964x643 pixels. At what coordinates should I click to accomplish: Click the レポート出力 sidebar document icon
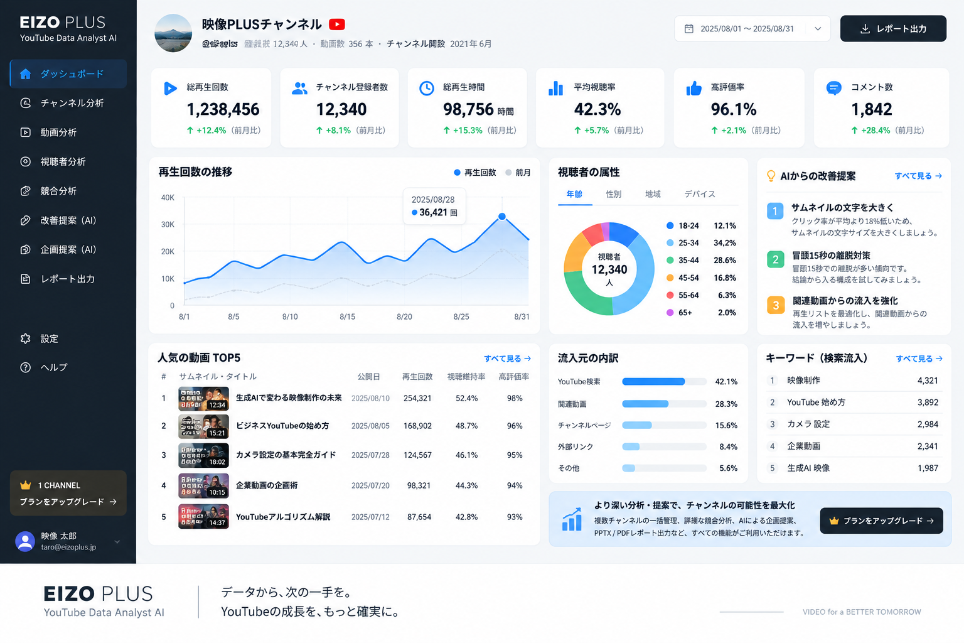click(26, 279)
